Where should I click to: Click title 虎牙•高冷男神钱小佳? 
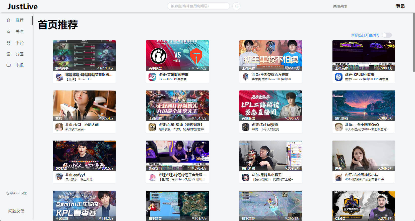click(x=362, y=175)
